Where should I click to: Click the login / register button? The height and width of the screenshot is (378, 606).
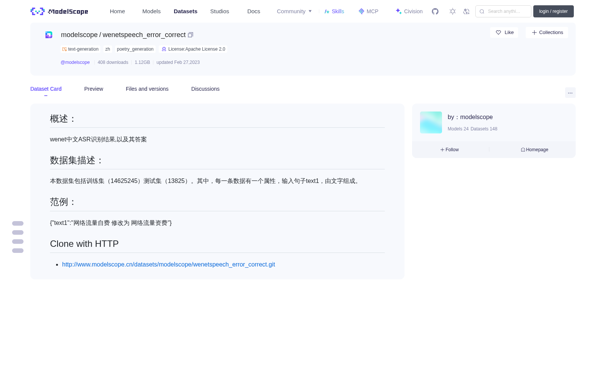[553, 11]
